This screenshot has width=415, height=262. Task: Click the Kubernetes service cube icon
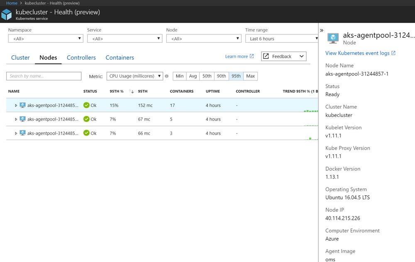point(7,15)
